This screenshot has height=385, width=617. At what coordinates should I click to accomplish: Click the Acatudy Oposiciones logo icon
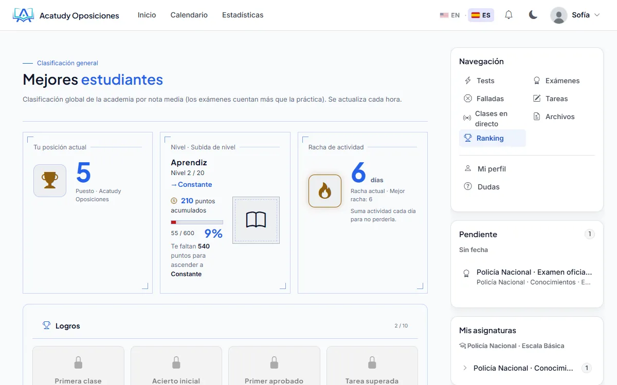point(23,15)
